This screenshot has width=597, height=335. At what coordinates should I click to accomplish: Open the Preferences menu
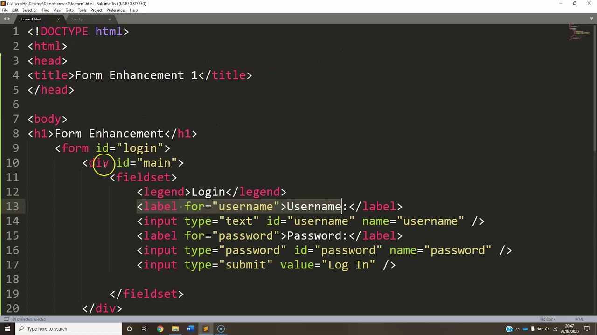click(116, 10)
